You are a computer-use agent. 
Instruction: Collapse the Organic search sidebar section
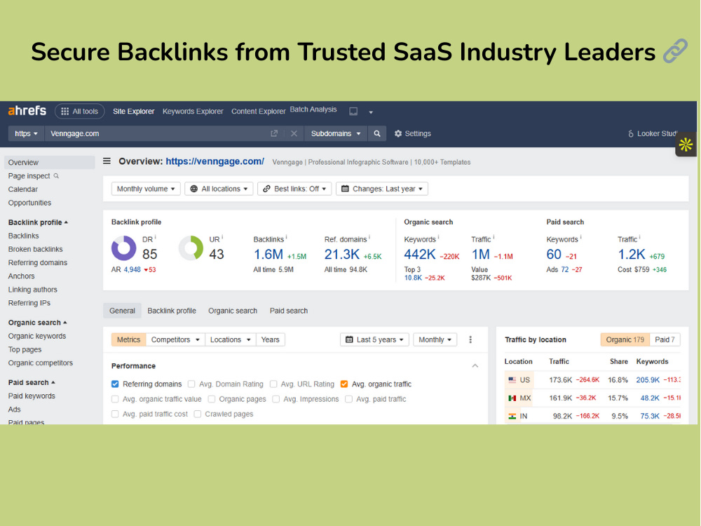(x=38, y=323)
